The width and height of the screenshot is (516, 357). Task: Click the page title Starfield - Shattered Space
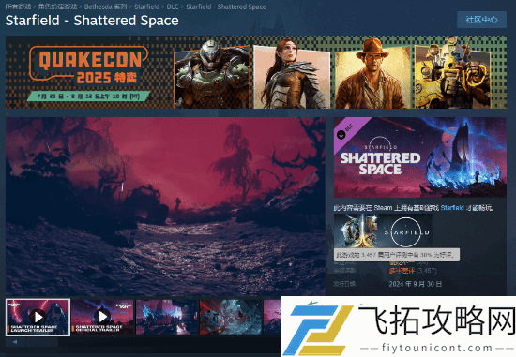coord(92,21)
